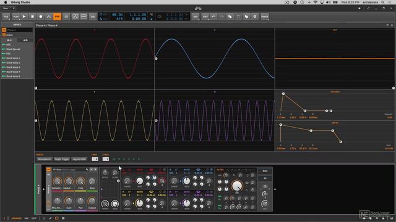Image resolution: width=396 pixels, height=222 pixels.
Task: Adjust the Gain remote control knob
Action: coord(69,201)
